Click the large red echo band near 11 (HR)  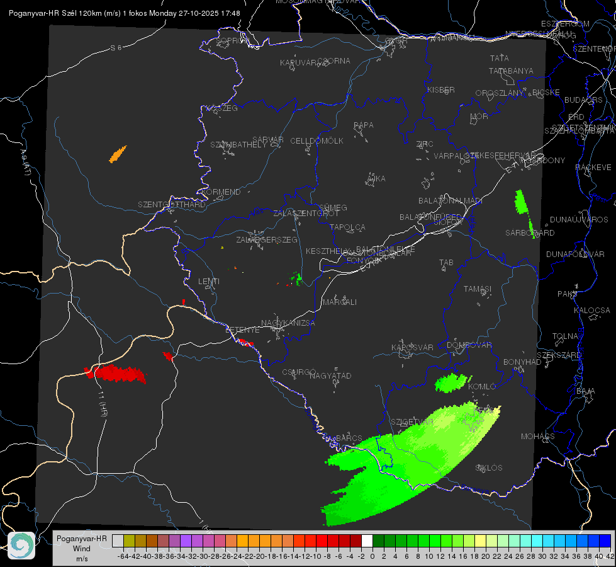coord(116,374)
